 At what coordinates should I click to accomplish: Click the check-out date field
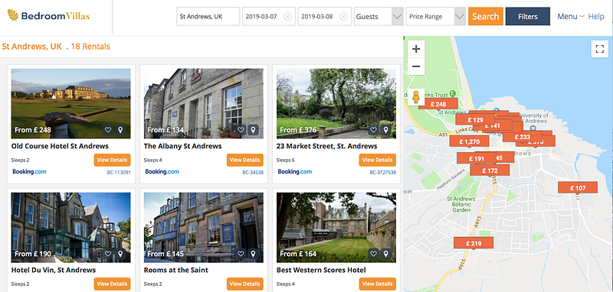pyautogui.click(x=324, y=16)
